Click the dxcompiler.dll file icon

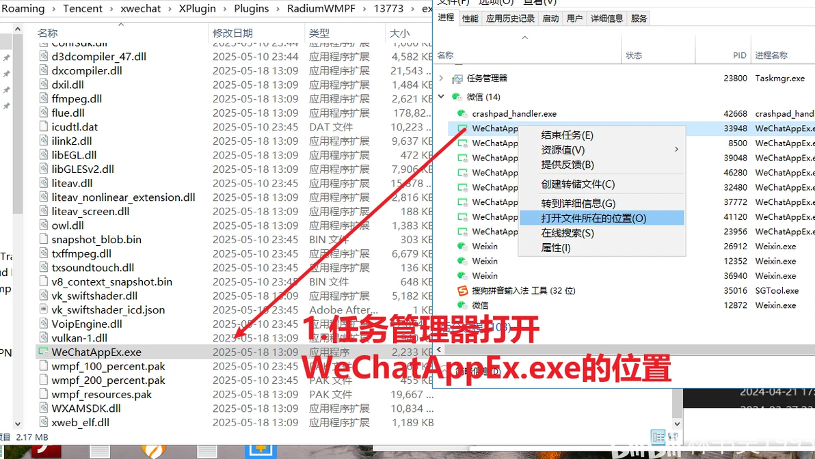(44, 70)
